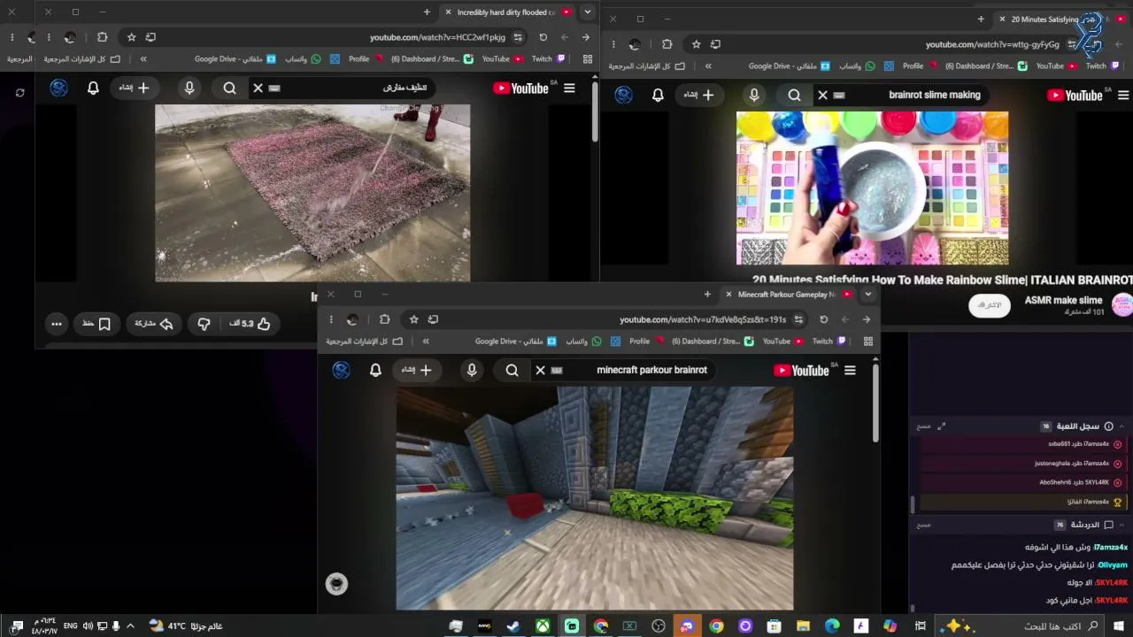Dislike the carpet-cleaning video
The height and width of the screenshot is (637, 1133).
[x=204, y=324]
